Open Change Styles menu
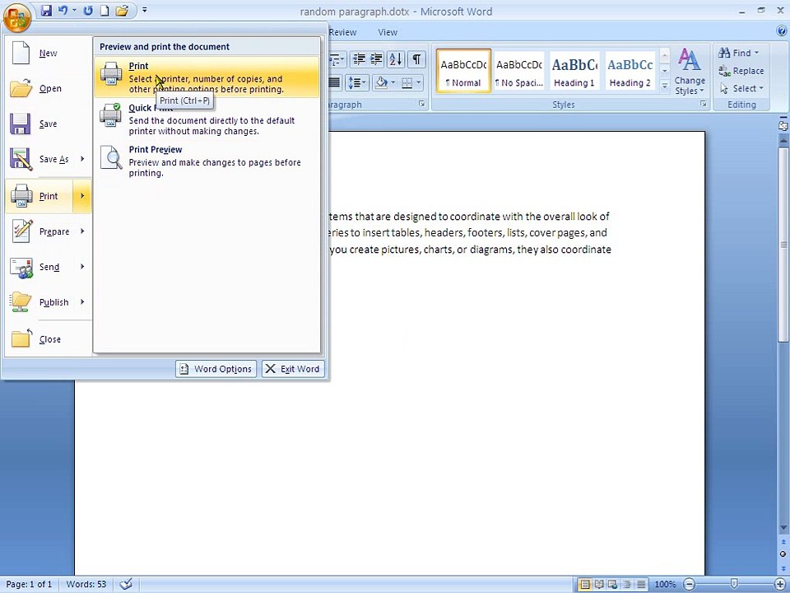The image size is (790, 593). [x=690, y=72]
